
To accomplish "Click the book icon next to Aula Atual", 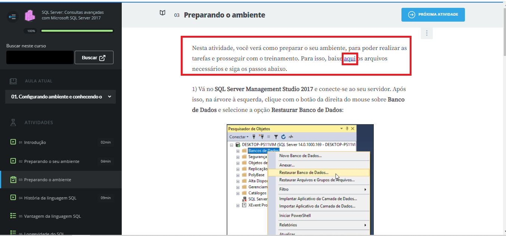I will coord(13,81).
